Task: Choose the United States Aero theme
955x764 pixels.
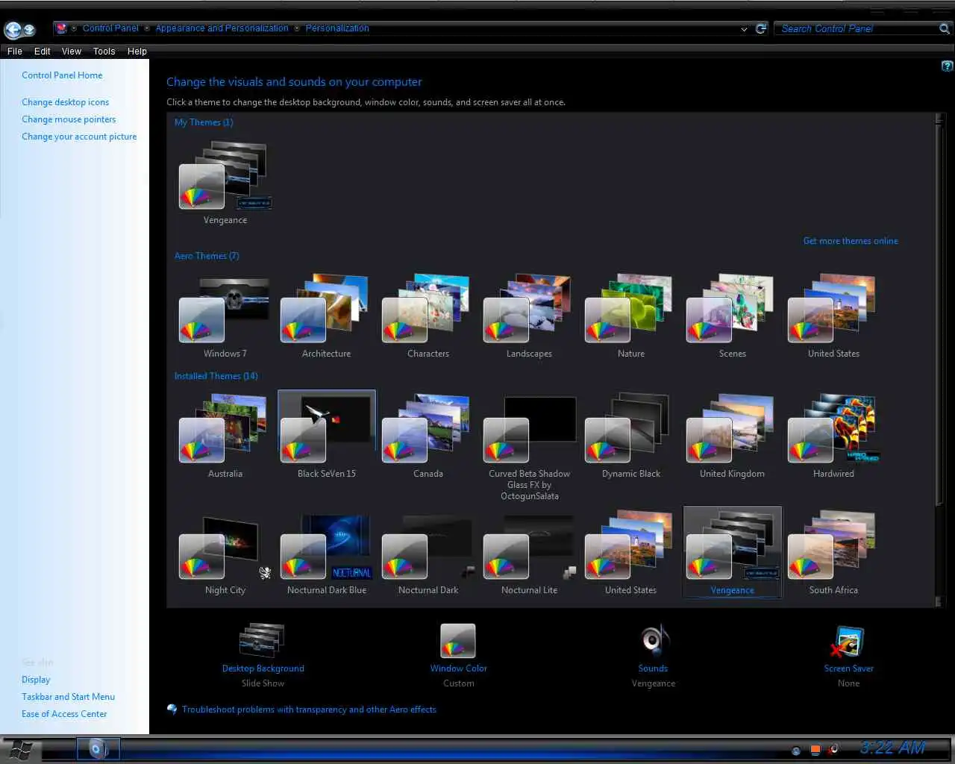Action: (x=833, y=316)
